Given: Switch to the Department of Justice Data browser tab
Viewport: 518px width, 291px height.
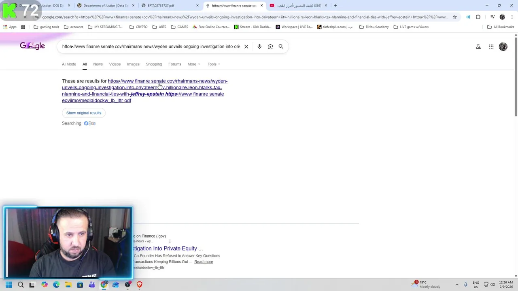Looking at the screenshot, I should [x=105, y=6].
